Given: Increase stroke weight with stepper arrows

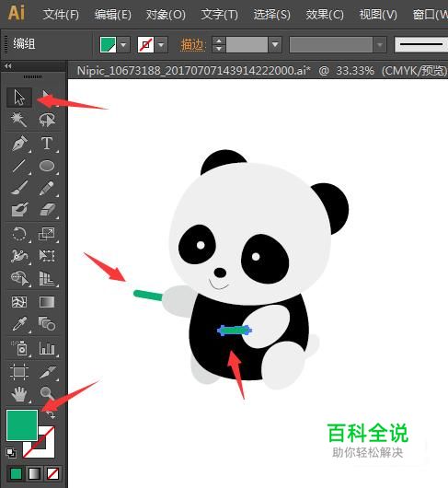Looking at the screenshot, I should tap(219, 41).
